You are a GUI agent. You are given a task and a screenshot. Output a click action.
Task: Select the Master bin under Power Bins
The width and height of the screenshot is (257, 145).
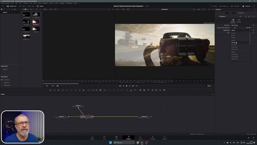click(5, 69)
